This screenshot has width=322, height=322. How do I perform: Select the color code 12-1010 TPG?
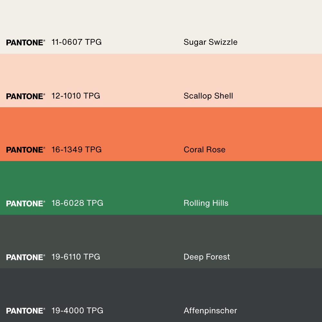(76, 96)
